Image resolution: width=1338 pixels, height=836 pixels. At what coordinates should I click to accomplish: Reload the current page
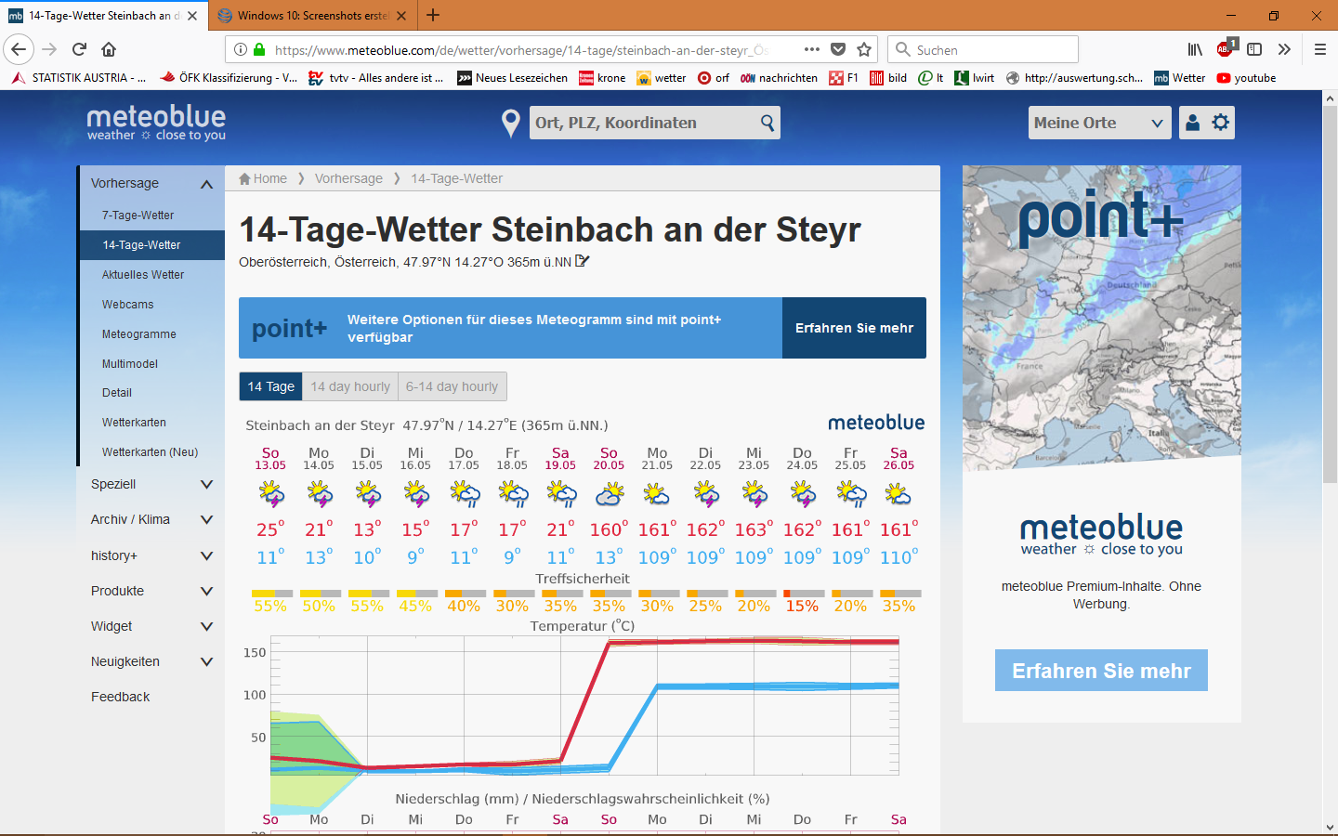click(x=79, y=49)
